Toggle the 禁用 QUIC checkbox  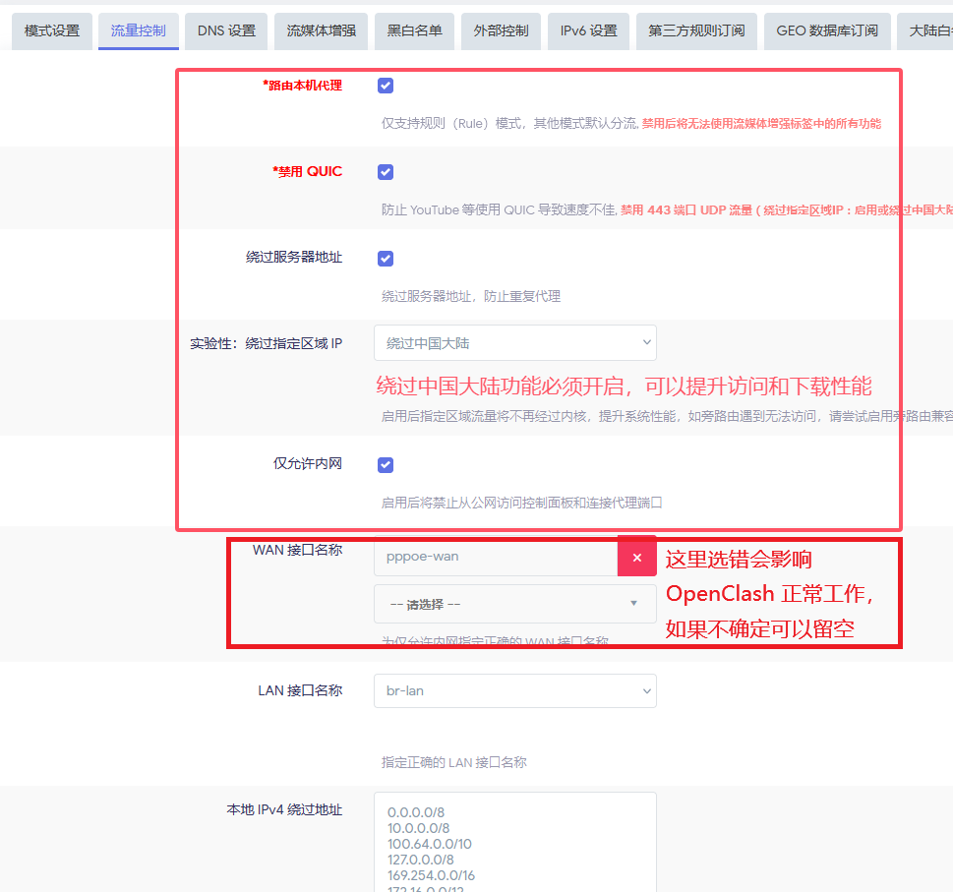tap(386, 172)
